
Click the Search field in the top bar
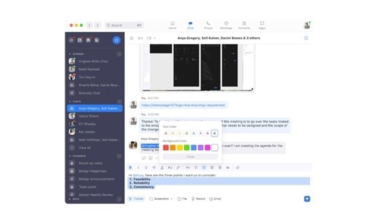click(x=124, y=25)
